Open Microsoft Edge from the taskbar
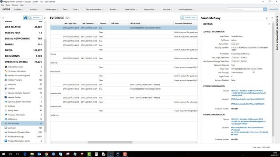The image size is (280, 157). [x=25, y=154]
